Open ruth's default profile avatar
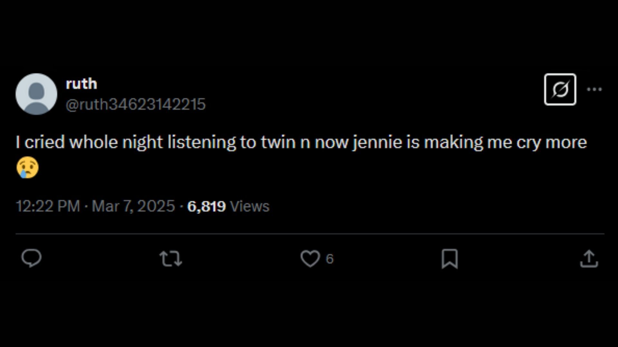This screenshot has width=618, height=347. (36, 94)
